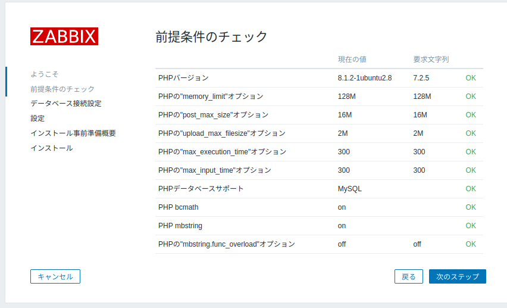Click OK status for memory_limit row
The width and height of the screenshot is (507, 308).
coord(471,97)
